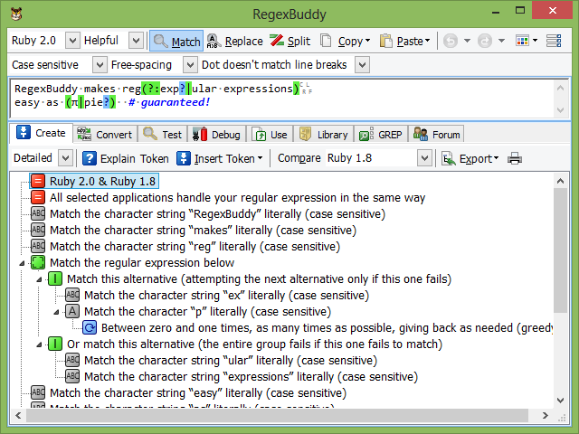Switch to the Debug tab
Screen dimensions: 579x434
point(217,135)
